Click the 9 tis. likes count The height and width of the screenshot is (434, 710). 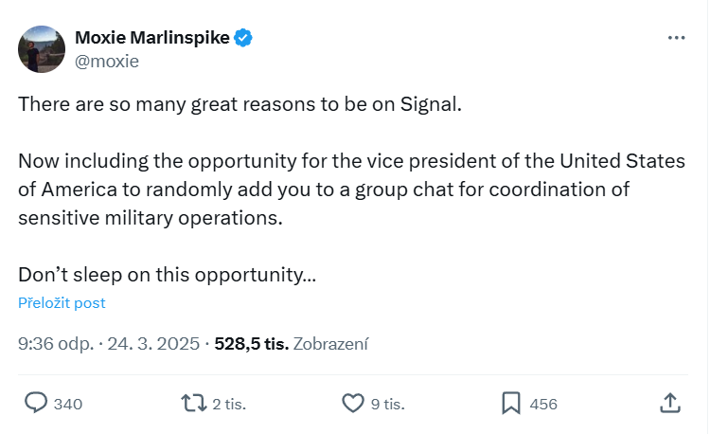click(x=388, y=404)
